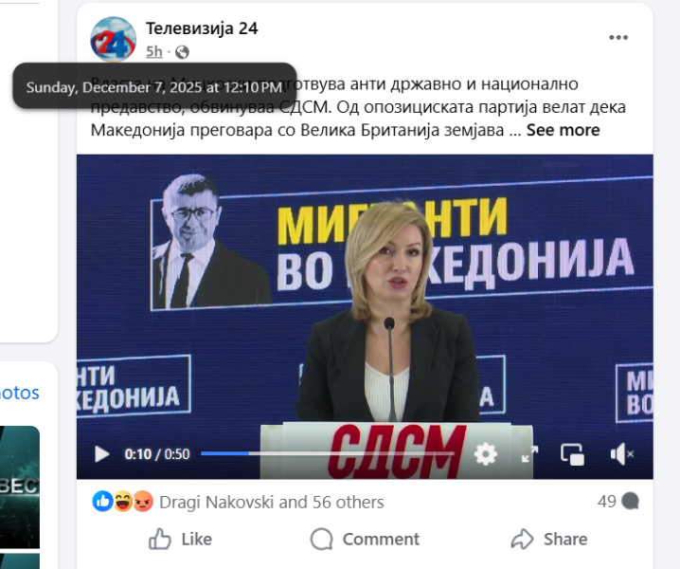The width and height of the screenshot is (680, 569).
Task: Play the video with the play button
Action: 101,454
